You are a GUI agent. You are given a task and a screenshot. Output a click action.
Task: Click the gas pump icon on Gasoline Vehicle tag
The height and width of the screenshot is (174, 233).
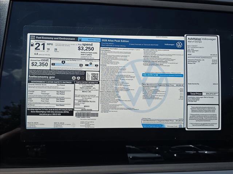pos(80,40)
